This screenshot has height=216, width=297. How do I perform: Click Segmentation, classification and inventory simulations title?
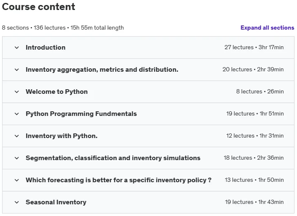[113, 158]
